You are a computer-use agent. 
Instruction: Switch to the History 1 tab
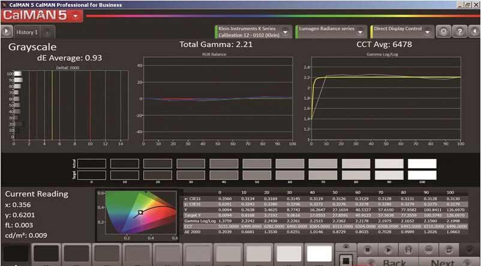pyautogui.click(x=27, y=32)
